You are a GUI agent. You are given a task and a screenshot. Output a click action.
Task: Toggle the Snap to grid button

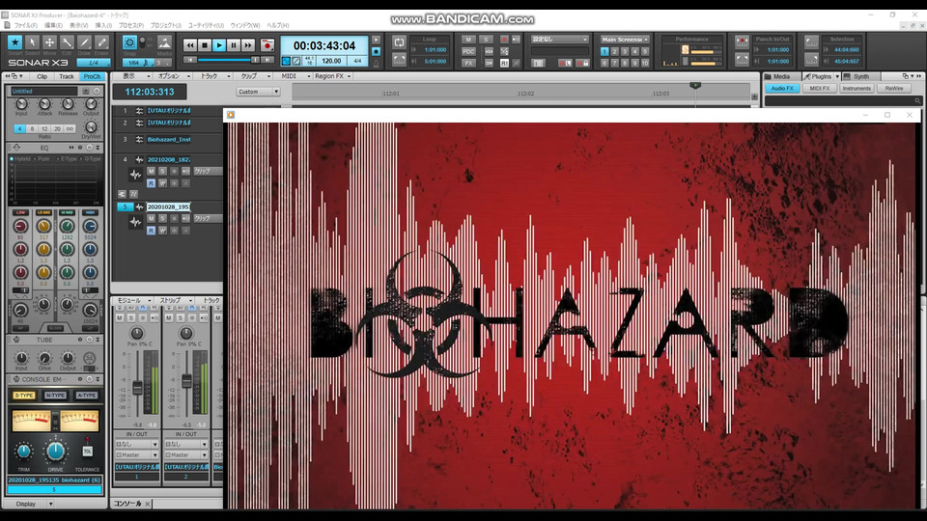(x=129, y=41)
